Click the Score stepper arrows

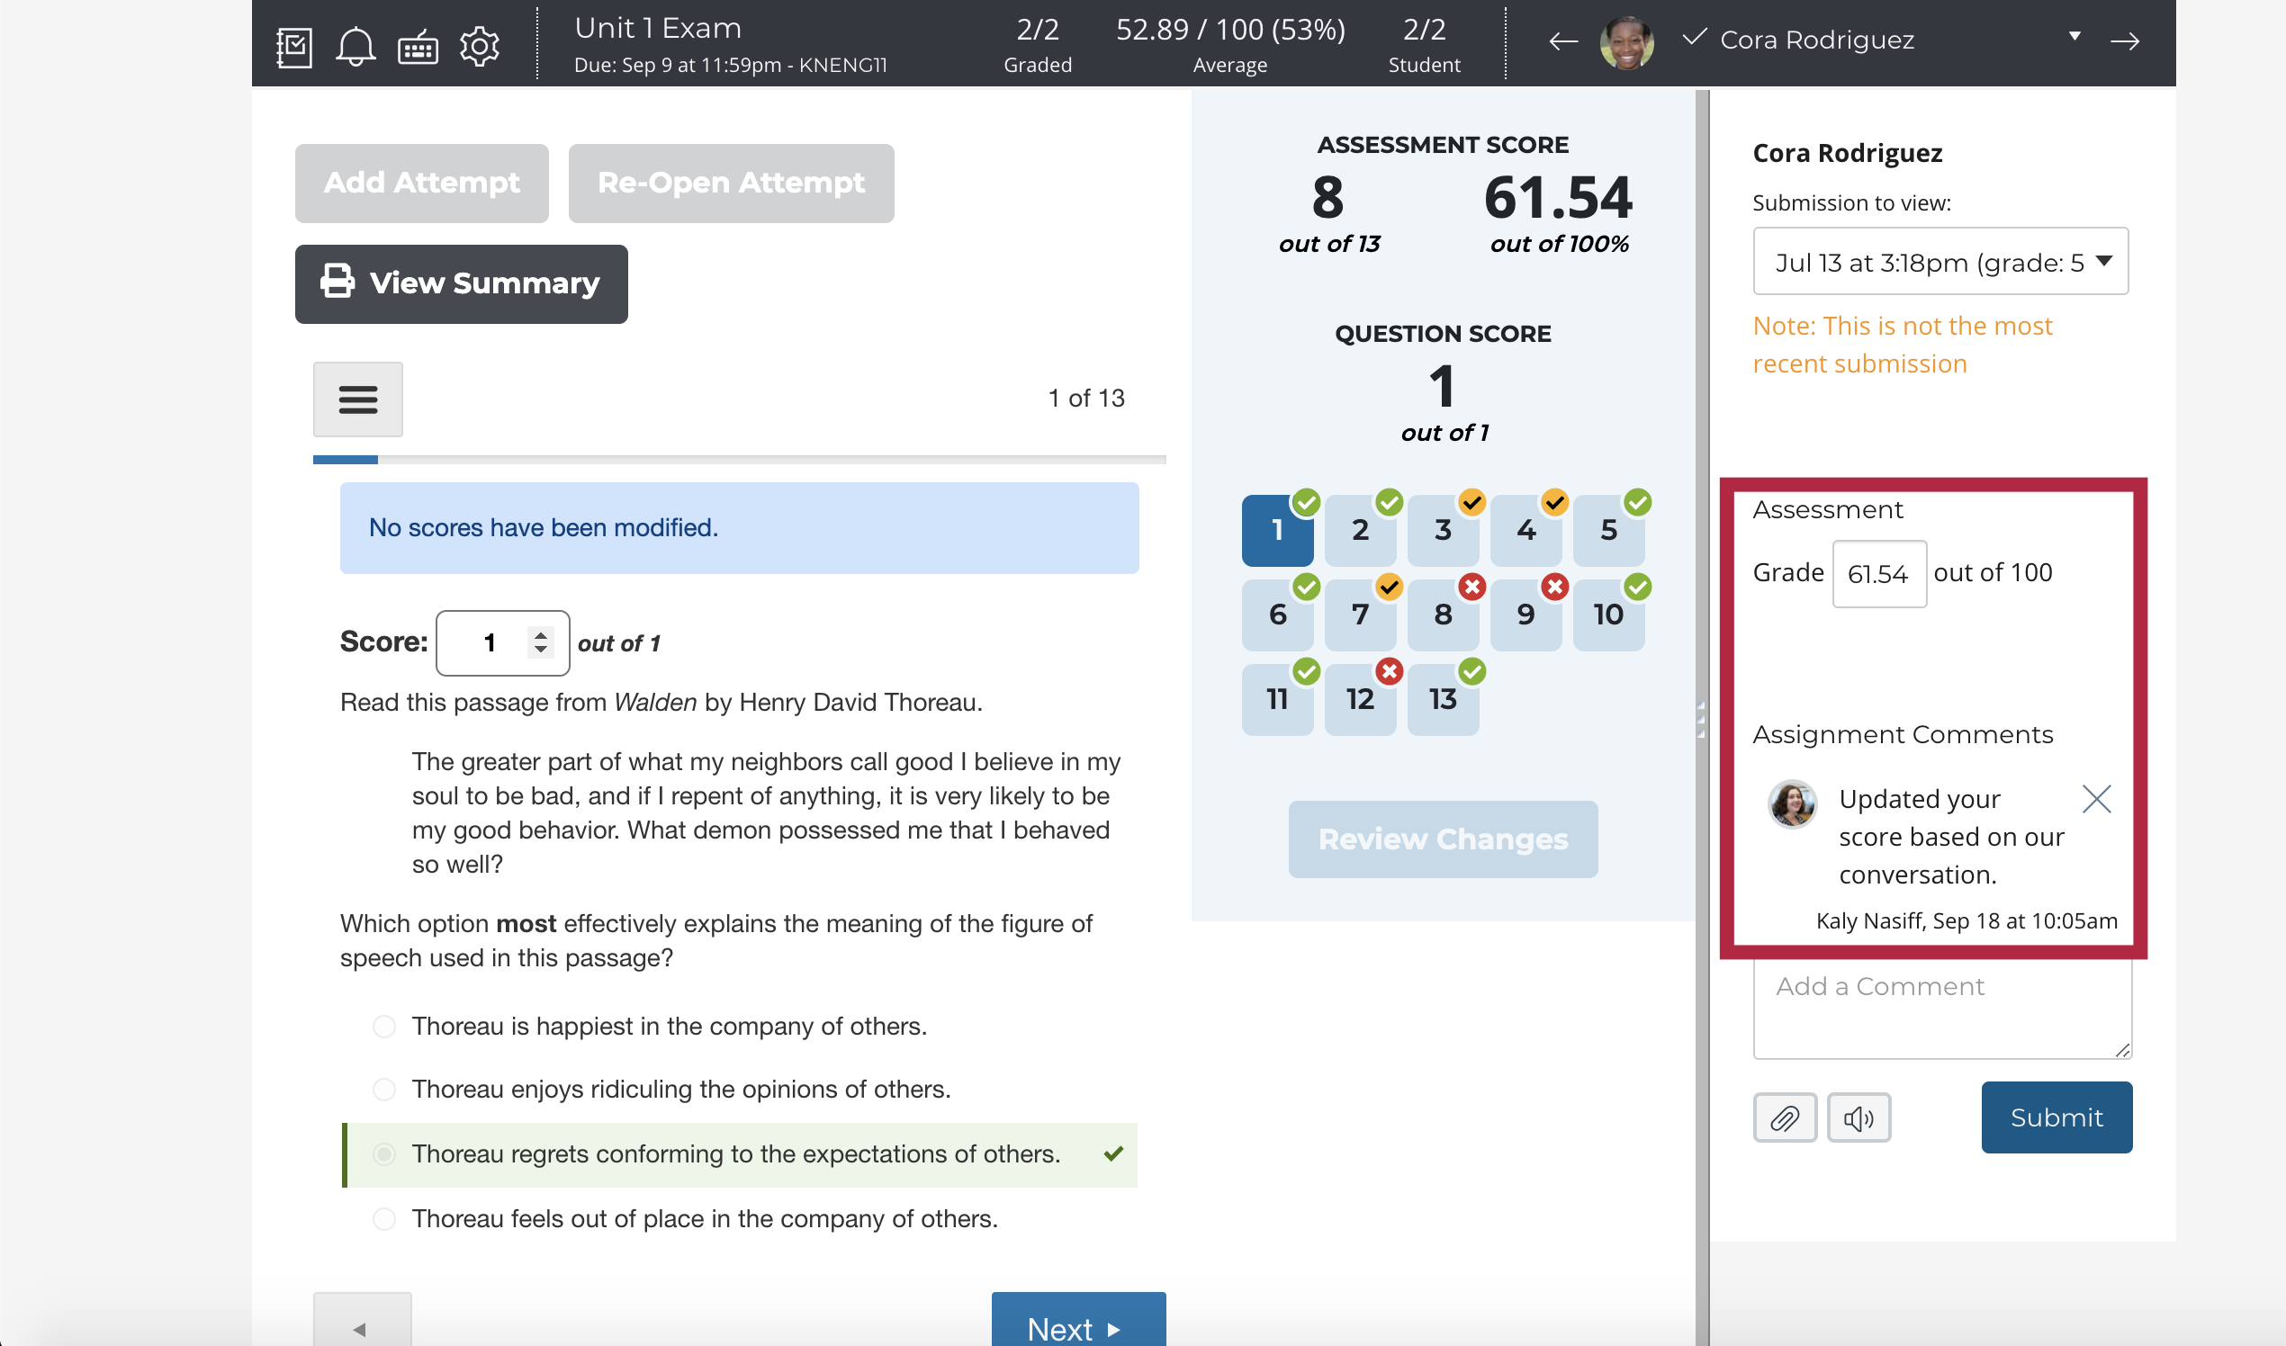(541, 642)
